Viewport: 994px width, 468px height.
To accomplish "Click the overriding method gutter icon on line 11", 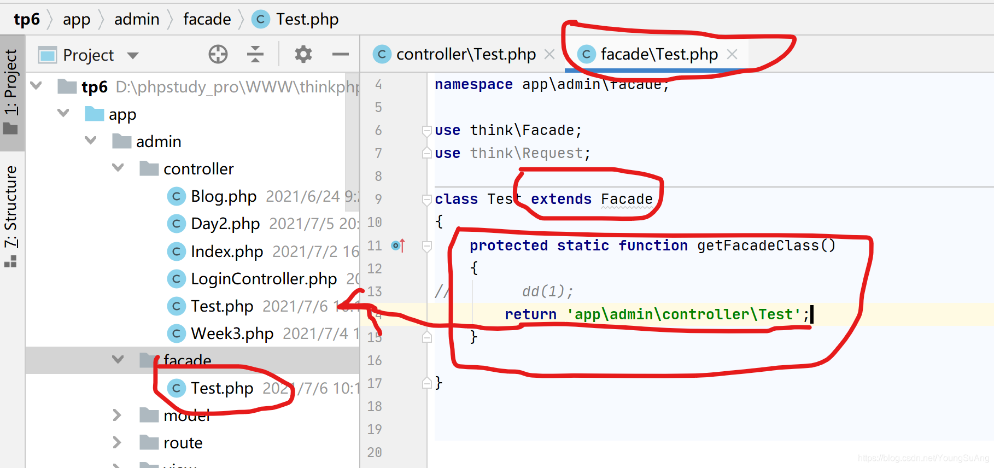I will click(398, 245).
